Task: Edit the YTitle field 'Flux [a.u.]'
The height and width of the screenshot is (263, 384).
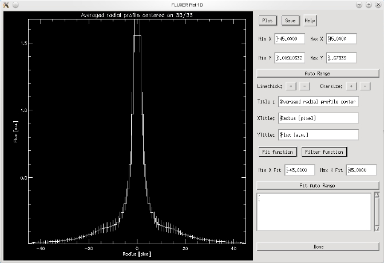Action: (x=318, y=135)
